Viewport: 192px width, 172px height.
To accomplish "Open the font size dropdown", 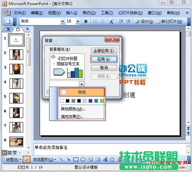I will 78,22.
